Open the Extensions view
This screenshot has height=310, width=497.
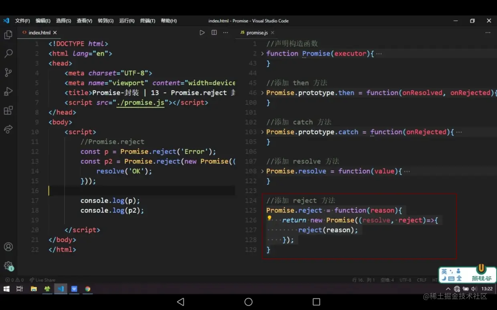[8, 110]
